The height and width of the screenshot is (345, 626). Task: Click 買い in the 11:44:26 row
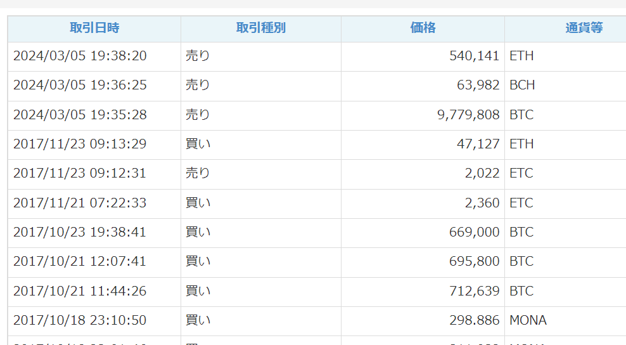coord(198,290)
